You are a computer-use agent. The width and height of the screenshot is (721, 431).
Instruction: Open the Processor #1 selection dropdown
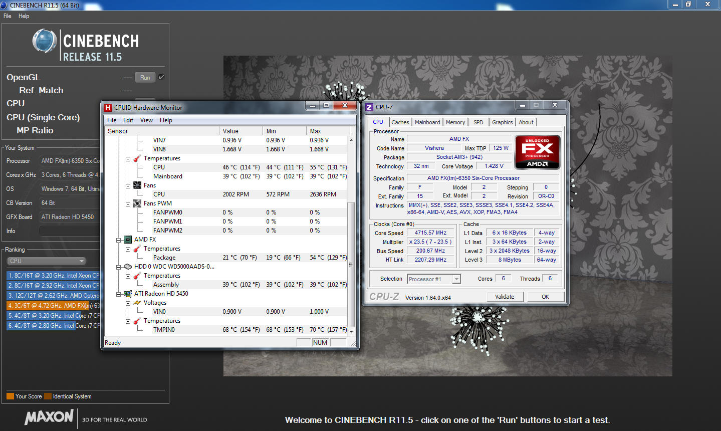coord(434,279)
